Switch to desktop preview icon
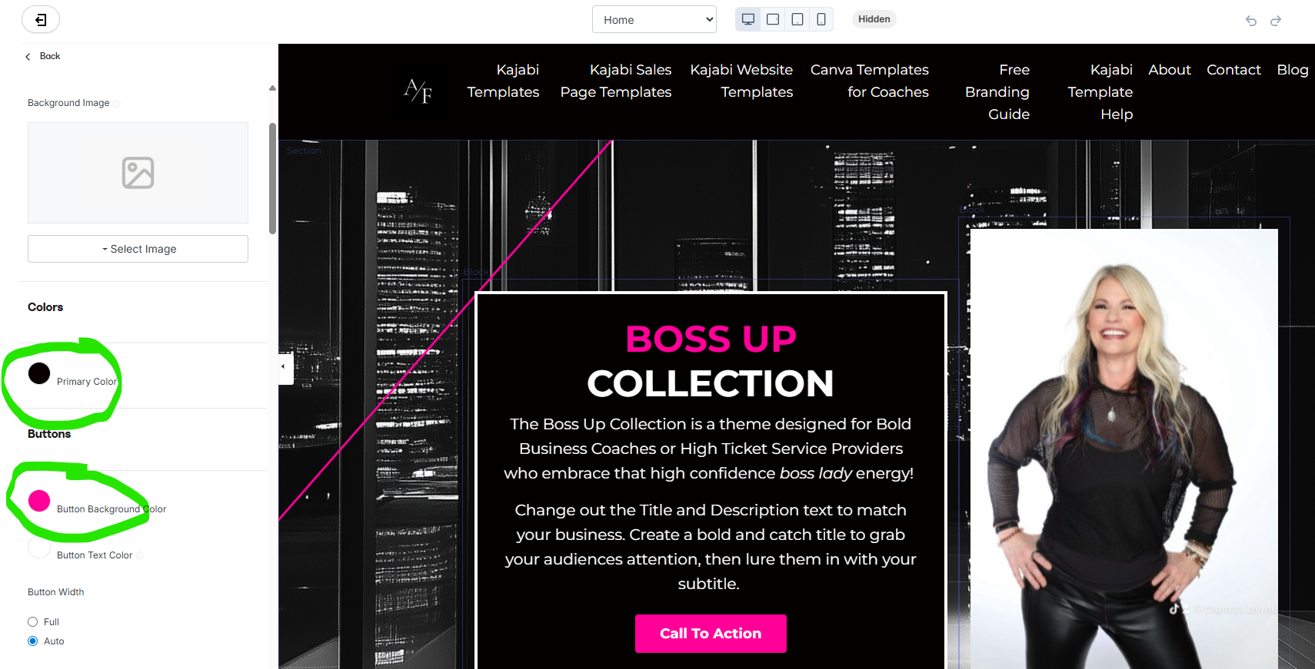Screen dimensions: 1315x669 pos(748,19)
